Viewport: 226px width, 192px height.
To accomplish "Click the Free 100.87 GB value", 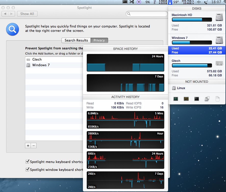I will [x=214, y=30].
